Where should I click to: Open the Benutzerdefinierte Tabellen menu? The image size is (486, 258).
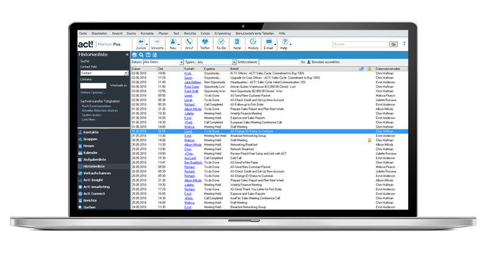255,33
